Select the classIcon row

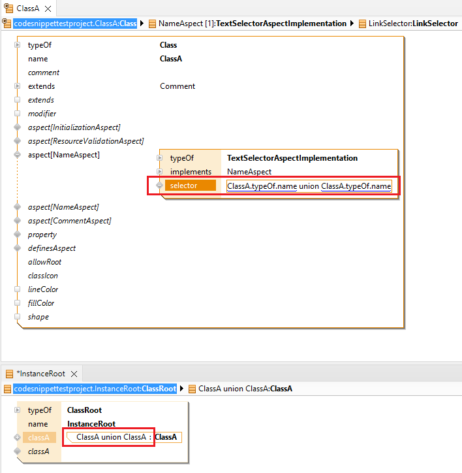click(x=42, y=276)
